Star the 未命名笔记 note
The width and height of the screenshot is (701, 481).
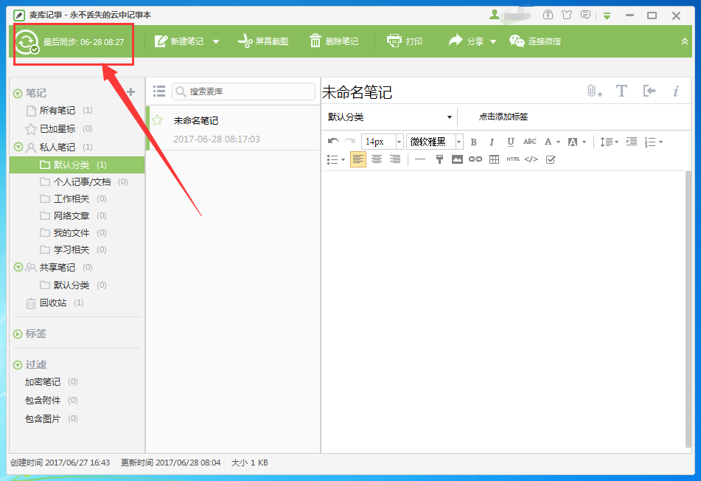pyautogui.click(x=157, y=120)
